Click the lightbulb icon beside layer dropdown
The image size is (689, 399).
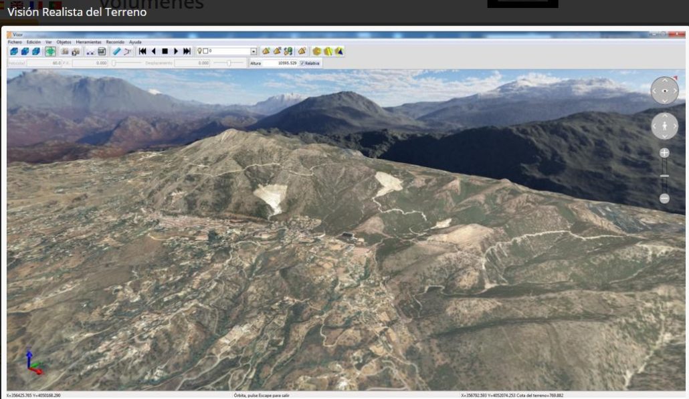click(199, 51)
